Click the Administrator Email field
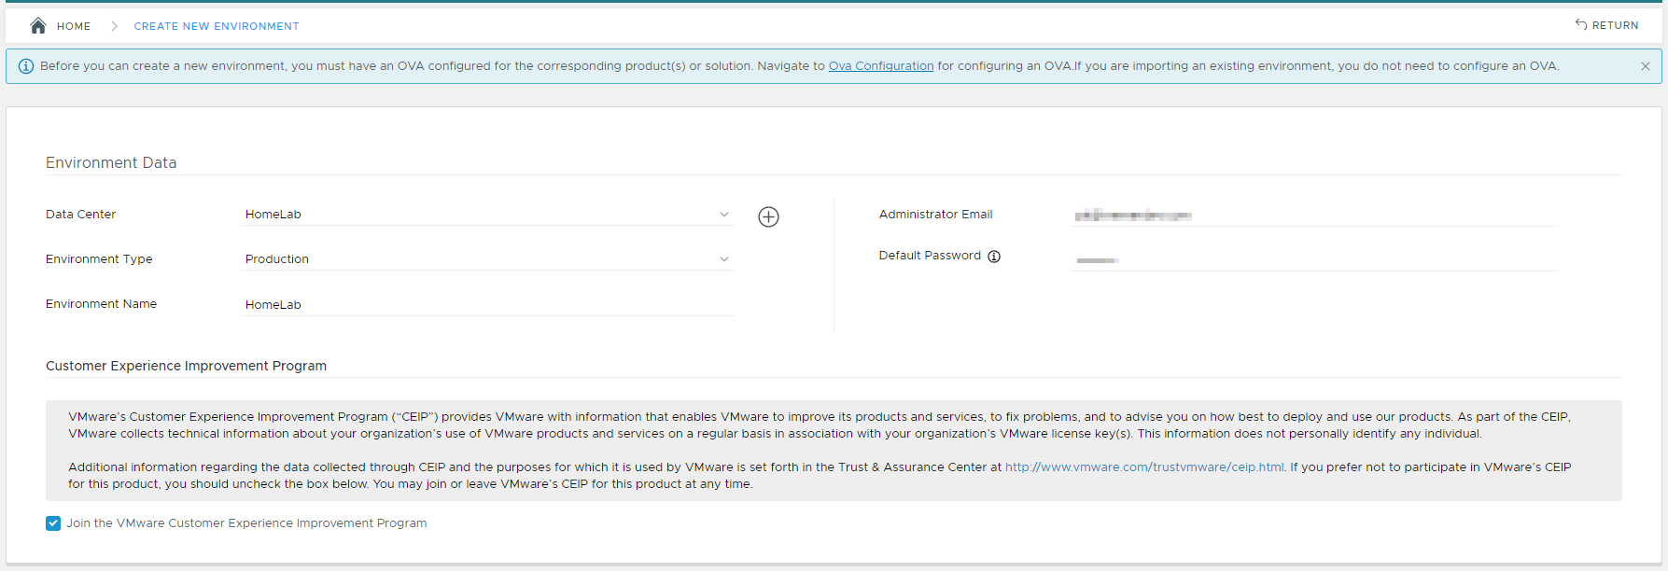The height and width of the screenshot is (571, 1668). pos(1314,216)
